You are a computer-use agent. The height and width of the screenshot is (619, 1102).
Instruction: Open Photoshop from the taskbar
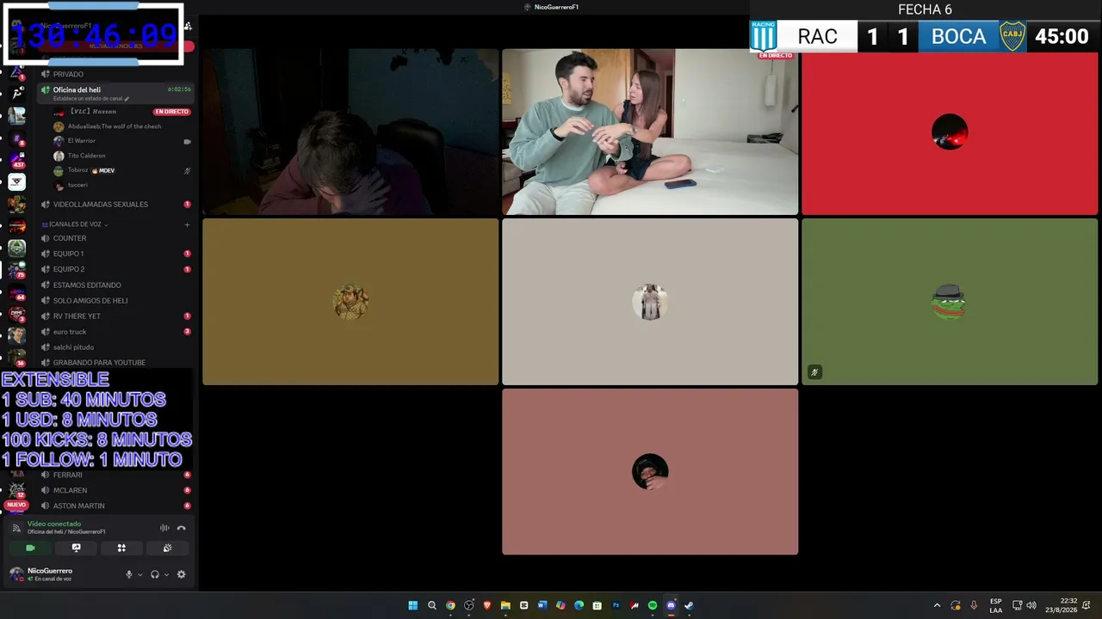tap(616, 605)
